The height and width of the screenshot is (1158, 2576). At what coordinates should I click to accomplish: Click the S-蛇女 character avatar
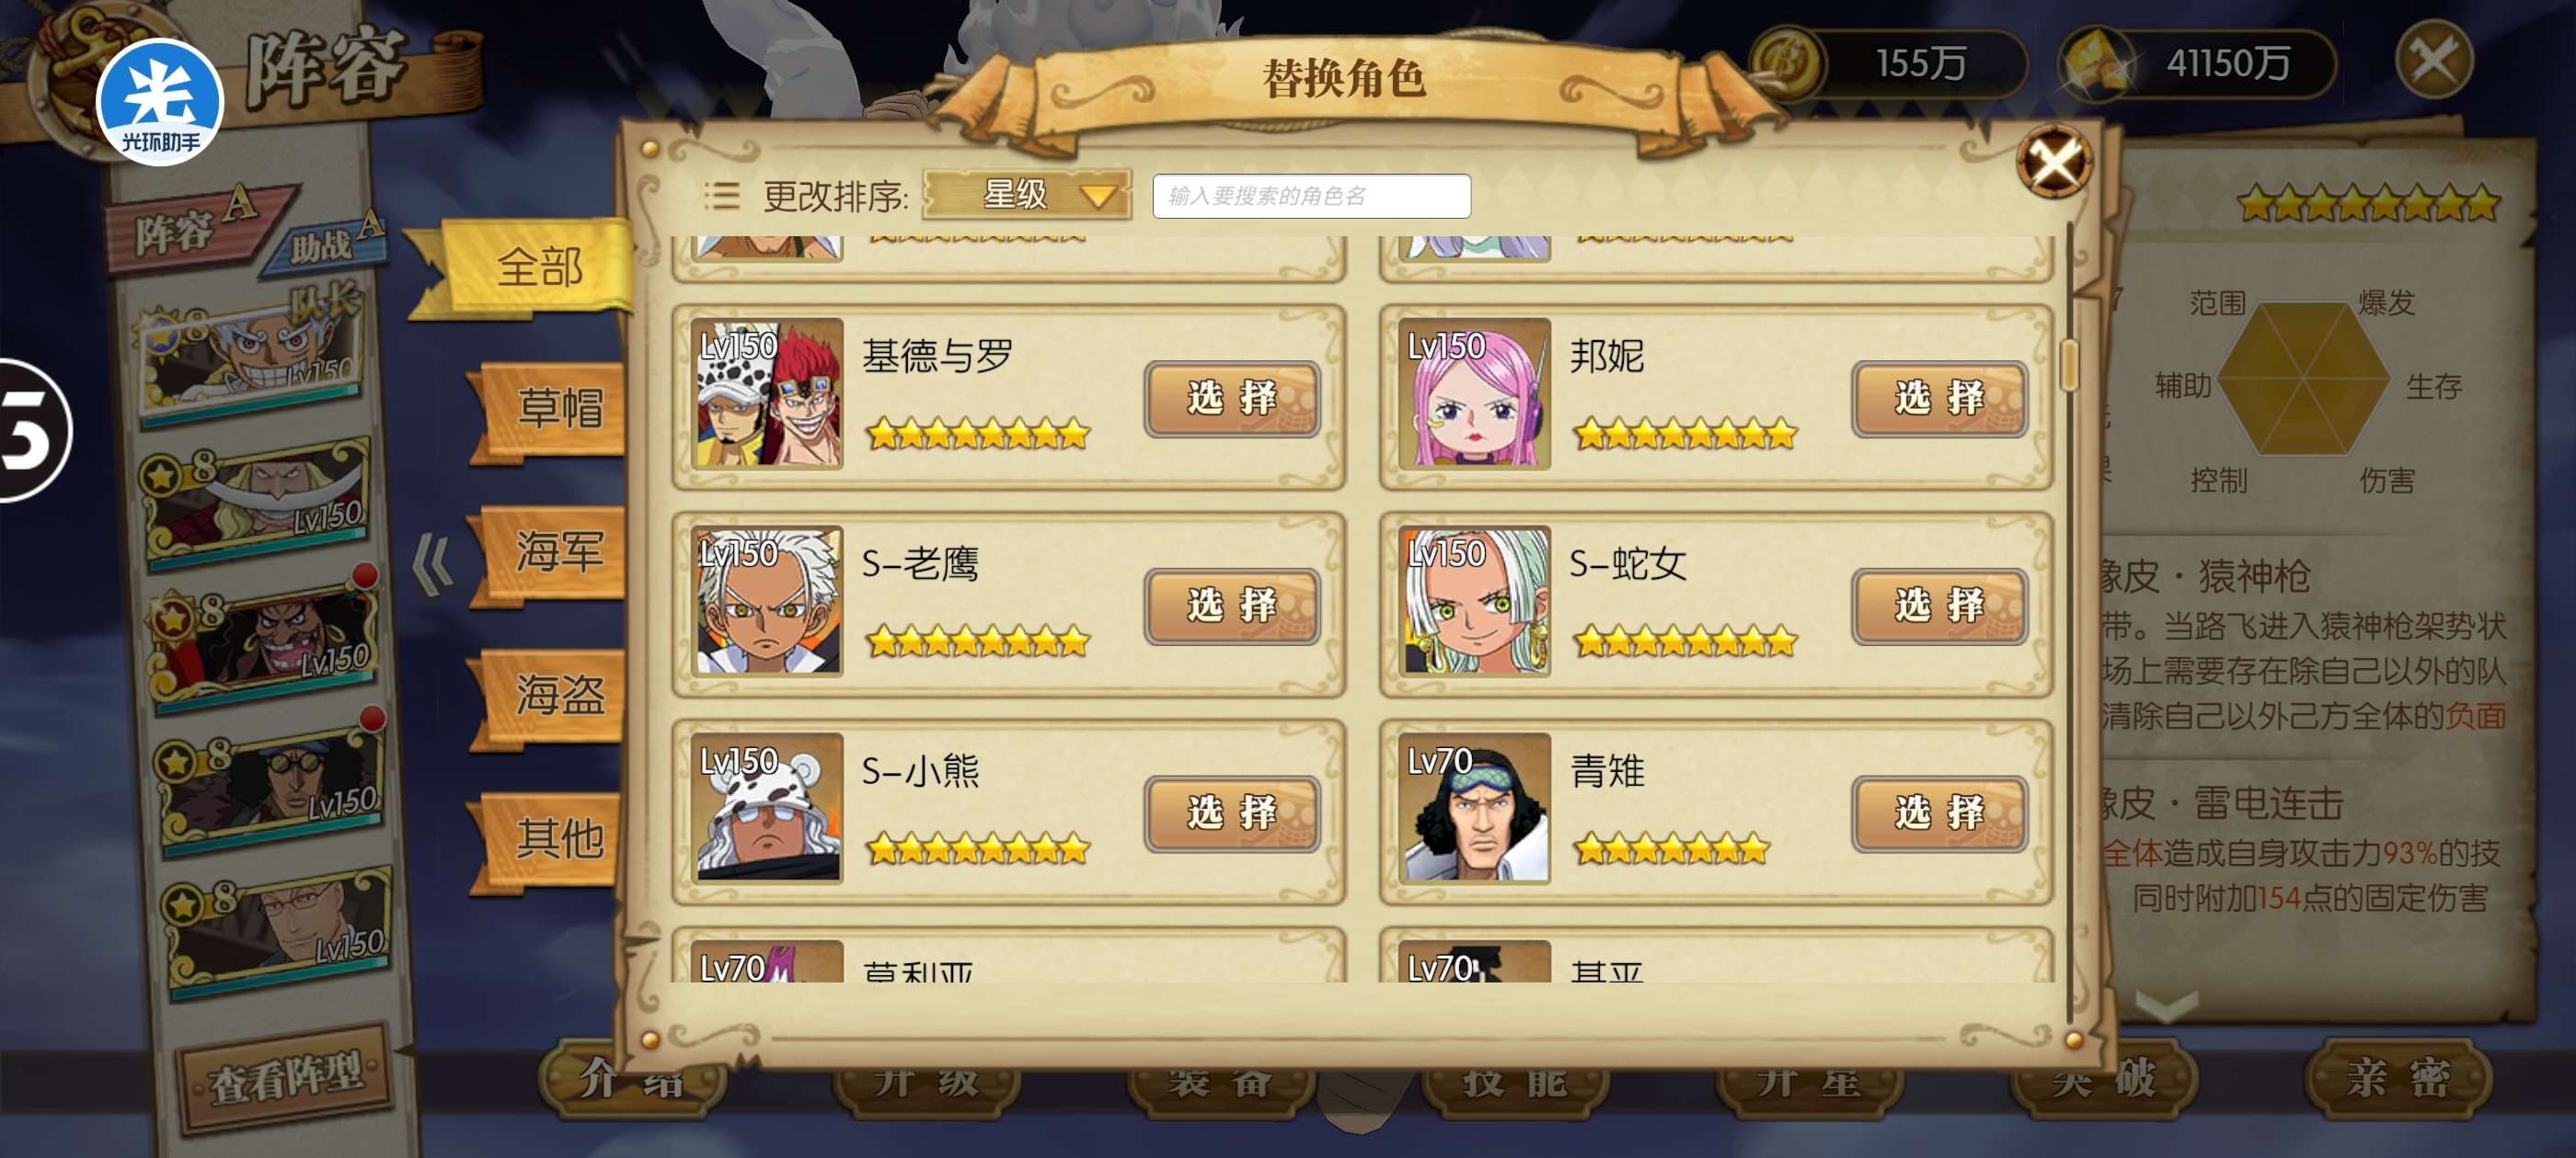tap(1475, 600)
